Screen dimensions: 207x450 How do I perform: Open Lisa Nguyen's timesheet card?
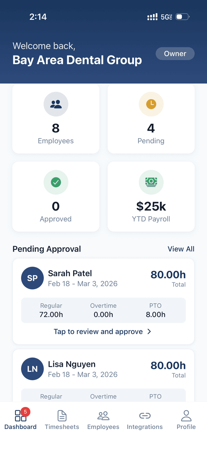(103, 369)
